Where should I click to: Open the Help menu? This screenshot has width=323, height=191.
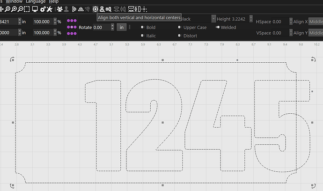[x=54, y=1]
